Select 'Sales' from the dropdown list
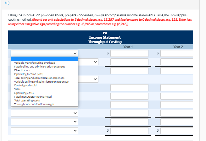The width and height of the screenshot is (206, 141). 45,89
